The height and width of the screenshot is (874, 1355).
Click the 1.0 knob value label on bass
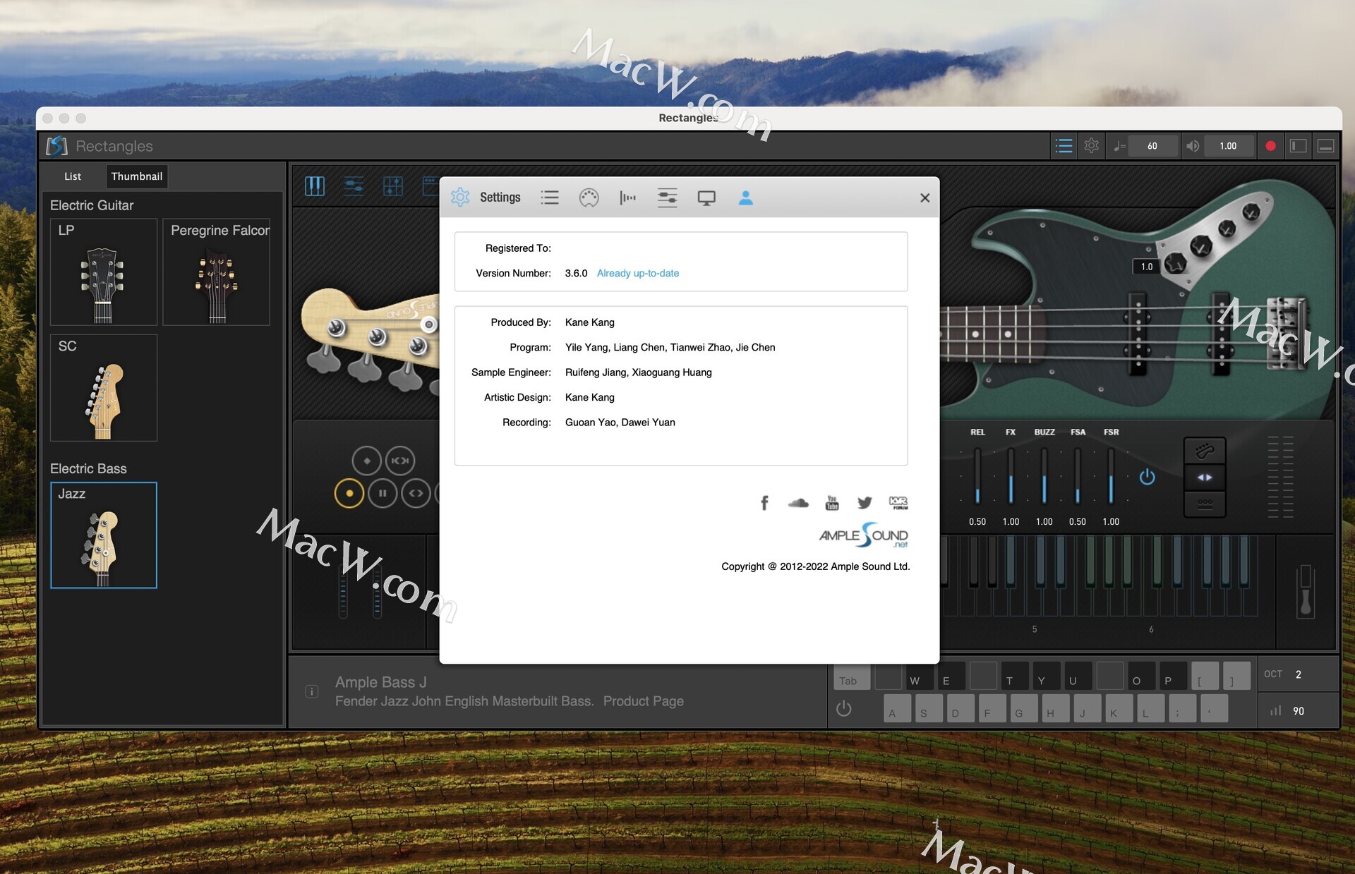pos(1147,267)
